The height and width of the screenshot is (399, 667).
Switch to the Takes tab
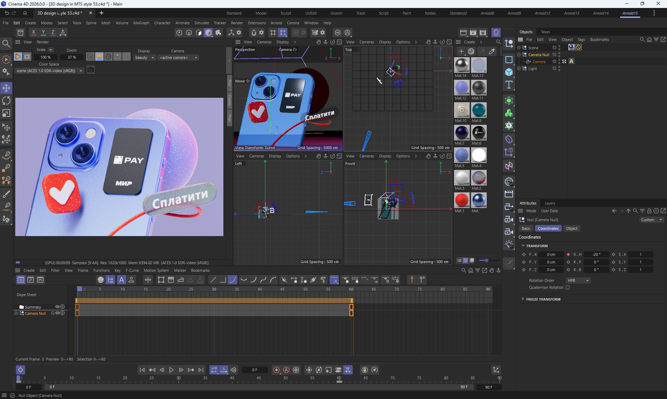[545, 32]
